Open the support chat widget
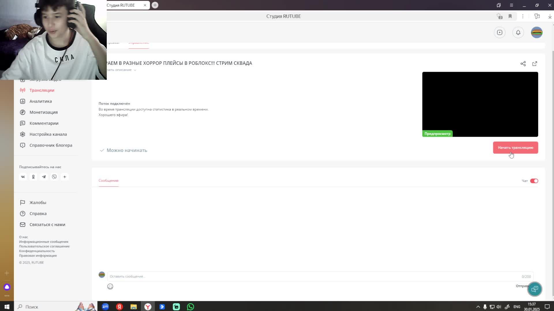554x311 pixels. [535, 289]
